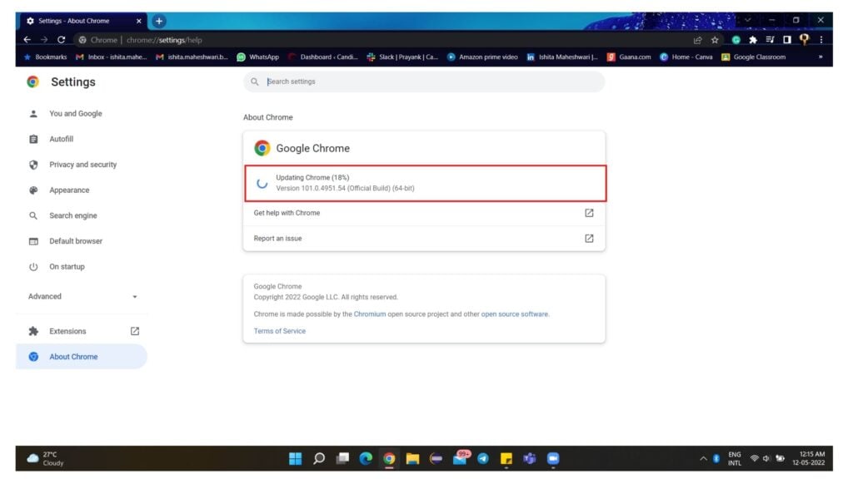Open Windows Search from the taskbar
Image resolution: width=853 pixels, height=479 pixels.
[319, 459]
